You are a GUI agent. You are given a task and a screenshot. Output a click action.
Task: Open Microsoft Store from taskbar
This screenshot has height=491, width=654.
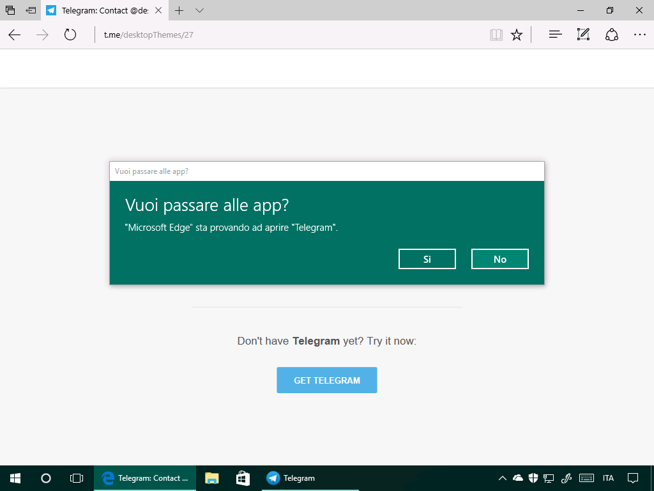(x=243, y=478)
